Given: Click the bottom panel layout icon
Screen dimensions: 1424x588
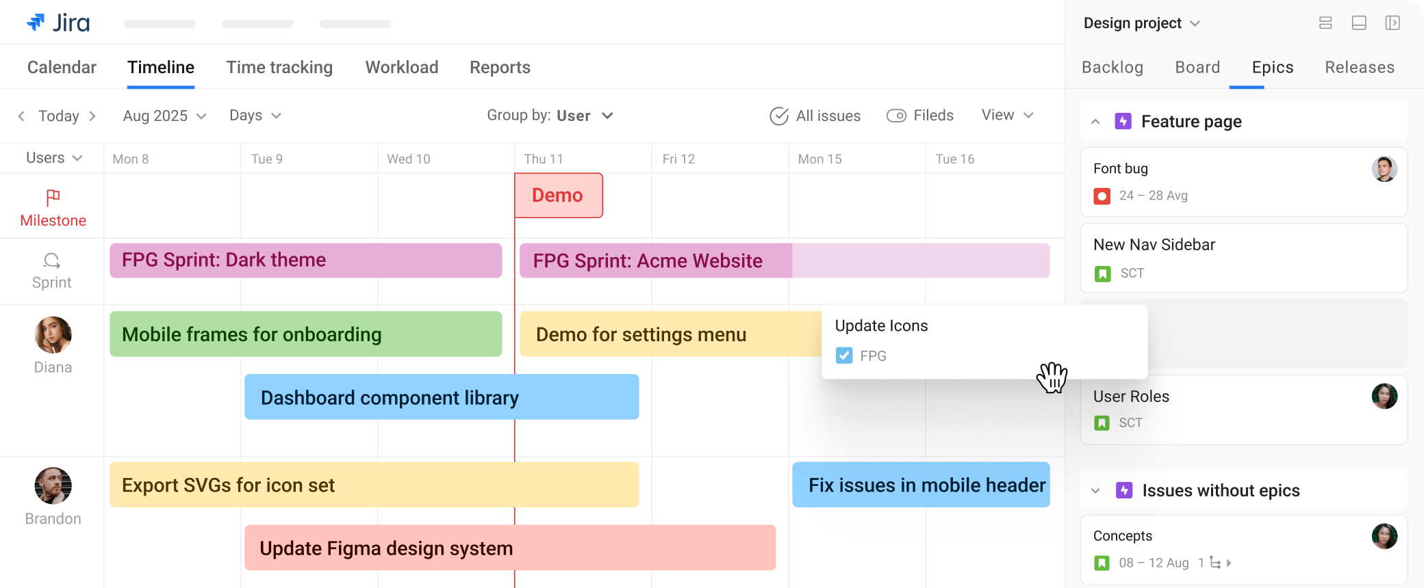Looking at the screenshot, I should pyautogui.click(x=1359, y=23).
